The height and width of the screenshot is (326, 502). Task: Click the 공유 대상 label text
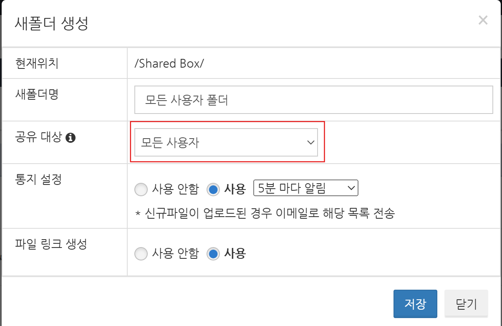(38, 137)
